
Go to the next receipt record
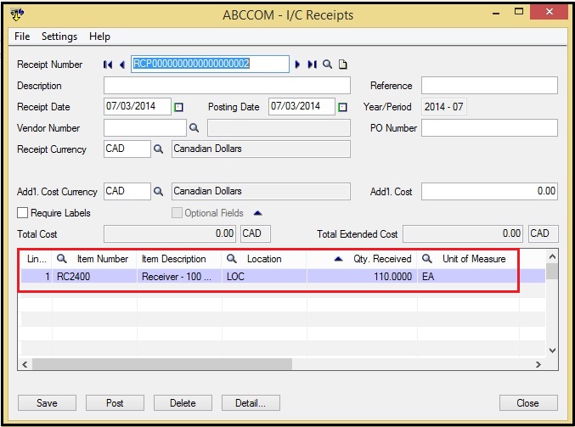pos(297,65)
